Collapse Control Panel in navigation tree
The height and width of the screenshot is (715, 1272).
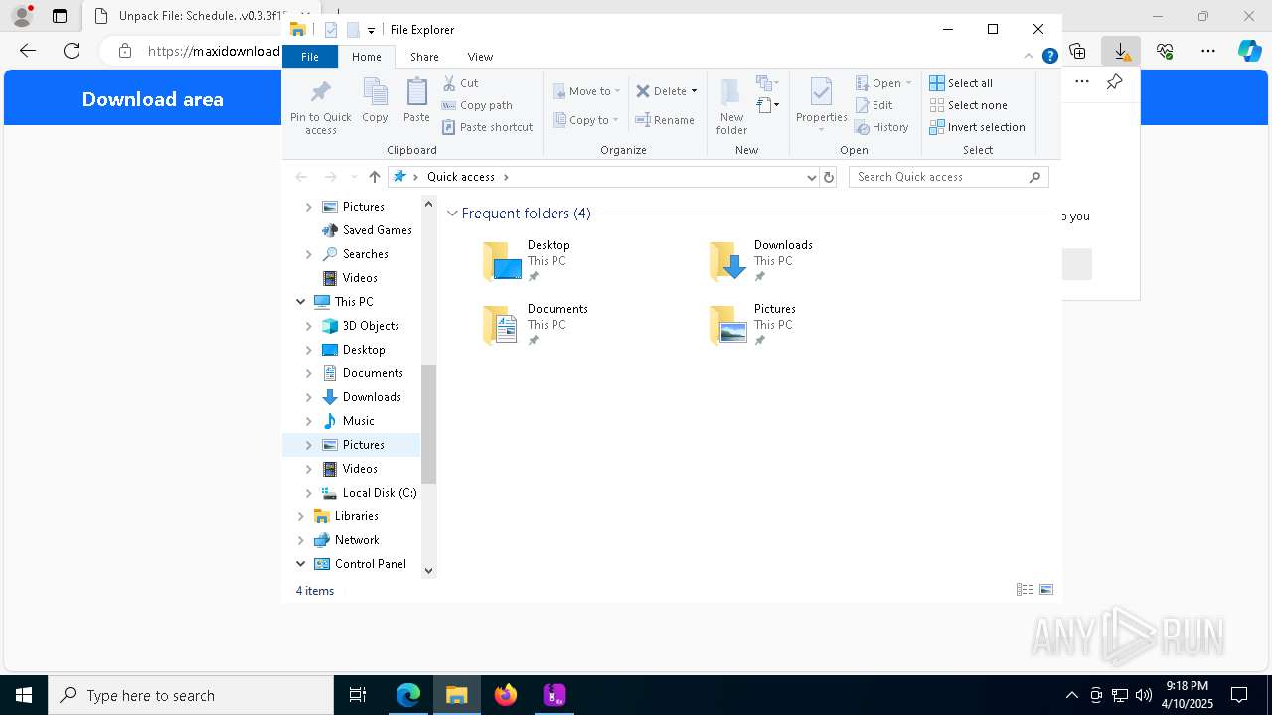(300, 564)
